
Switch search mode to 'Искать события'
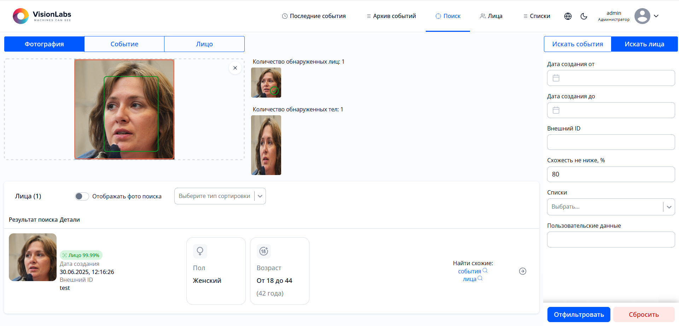577,44
